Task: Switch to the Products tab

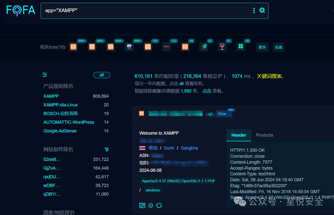Action: 264,135
